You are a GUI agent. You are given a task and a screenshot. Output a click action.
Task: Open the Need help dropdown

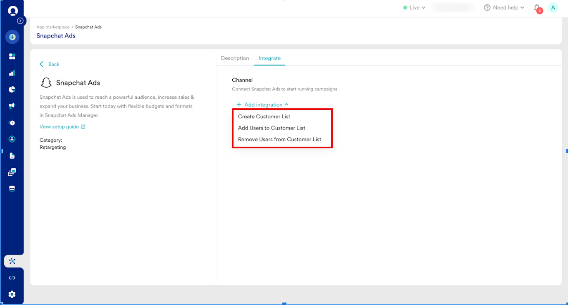pos(504,7)
